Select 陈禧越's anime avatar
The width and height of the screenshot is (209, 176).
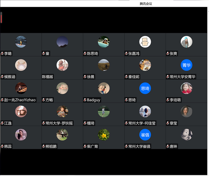pyautogui.click(x=62, y=65)
